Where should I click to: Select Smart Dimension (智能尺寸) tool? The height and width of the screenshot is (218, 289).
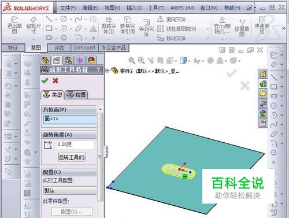point(34,25)
